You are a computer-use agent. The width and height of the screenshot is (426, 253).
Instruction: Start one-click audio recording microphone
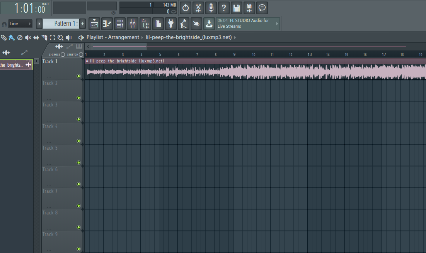point(211,8)
